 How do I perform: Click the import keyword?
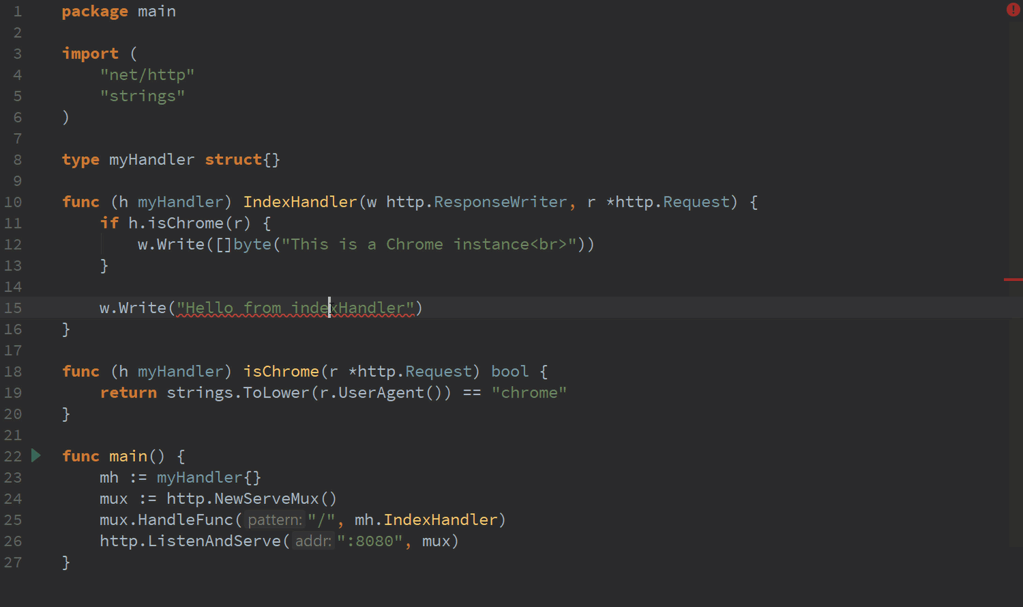(x=90, y=54)
